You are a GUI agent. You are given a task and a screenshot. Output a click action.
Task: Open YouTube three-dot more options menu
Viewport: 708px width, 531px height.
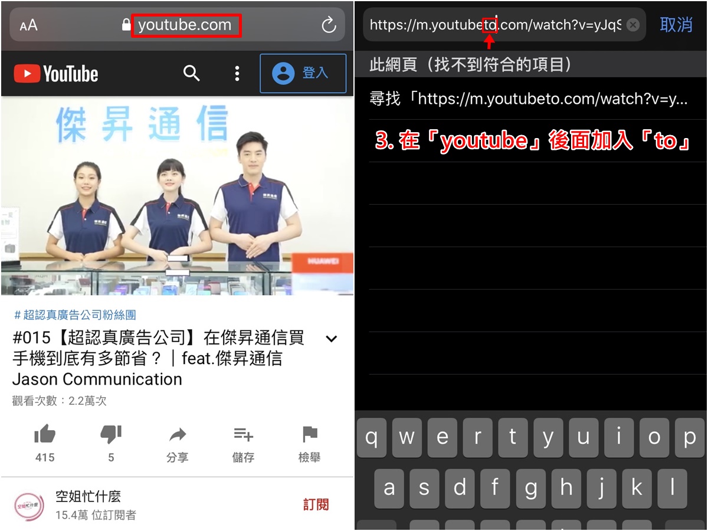(237, 73)
